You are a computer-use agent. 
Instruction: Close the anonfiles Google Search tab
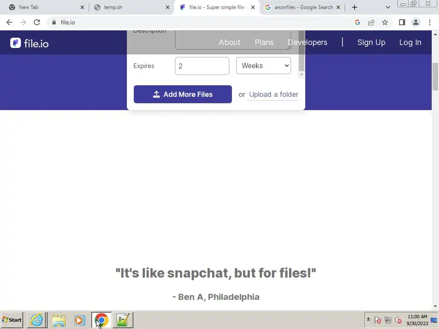pyautogui.click(x=338, y=7)
